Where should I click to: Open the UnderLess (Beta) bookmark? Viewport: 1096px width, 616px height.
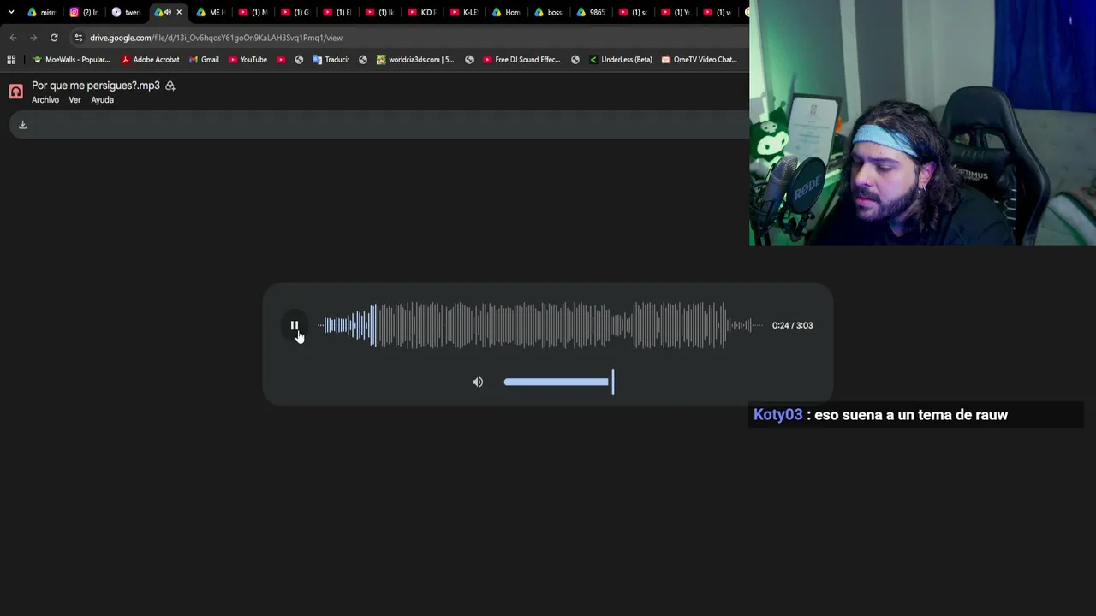pos(621,60)
